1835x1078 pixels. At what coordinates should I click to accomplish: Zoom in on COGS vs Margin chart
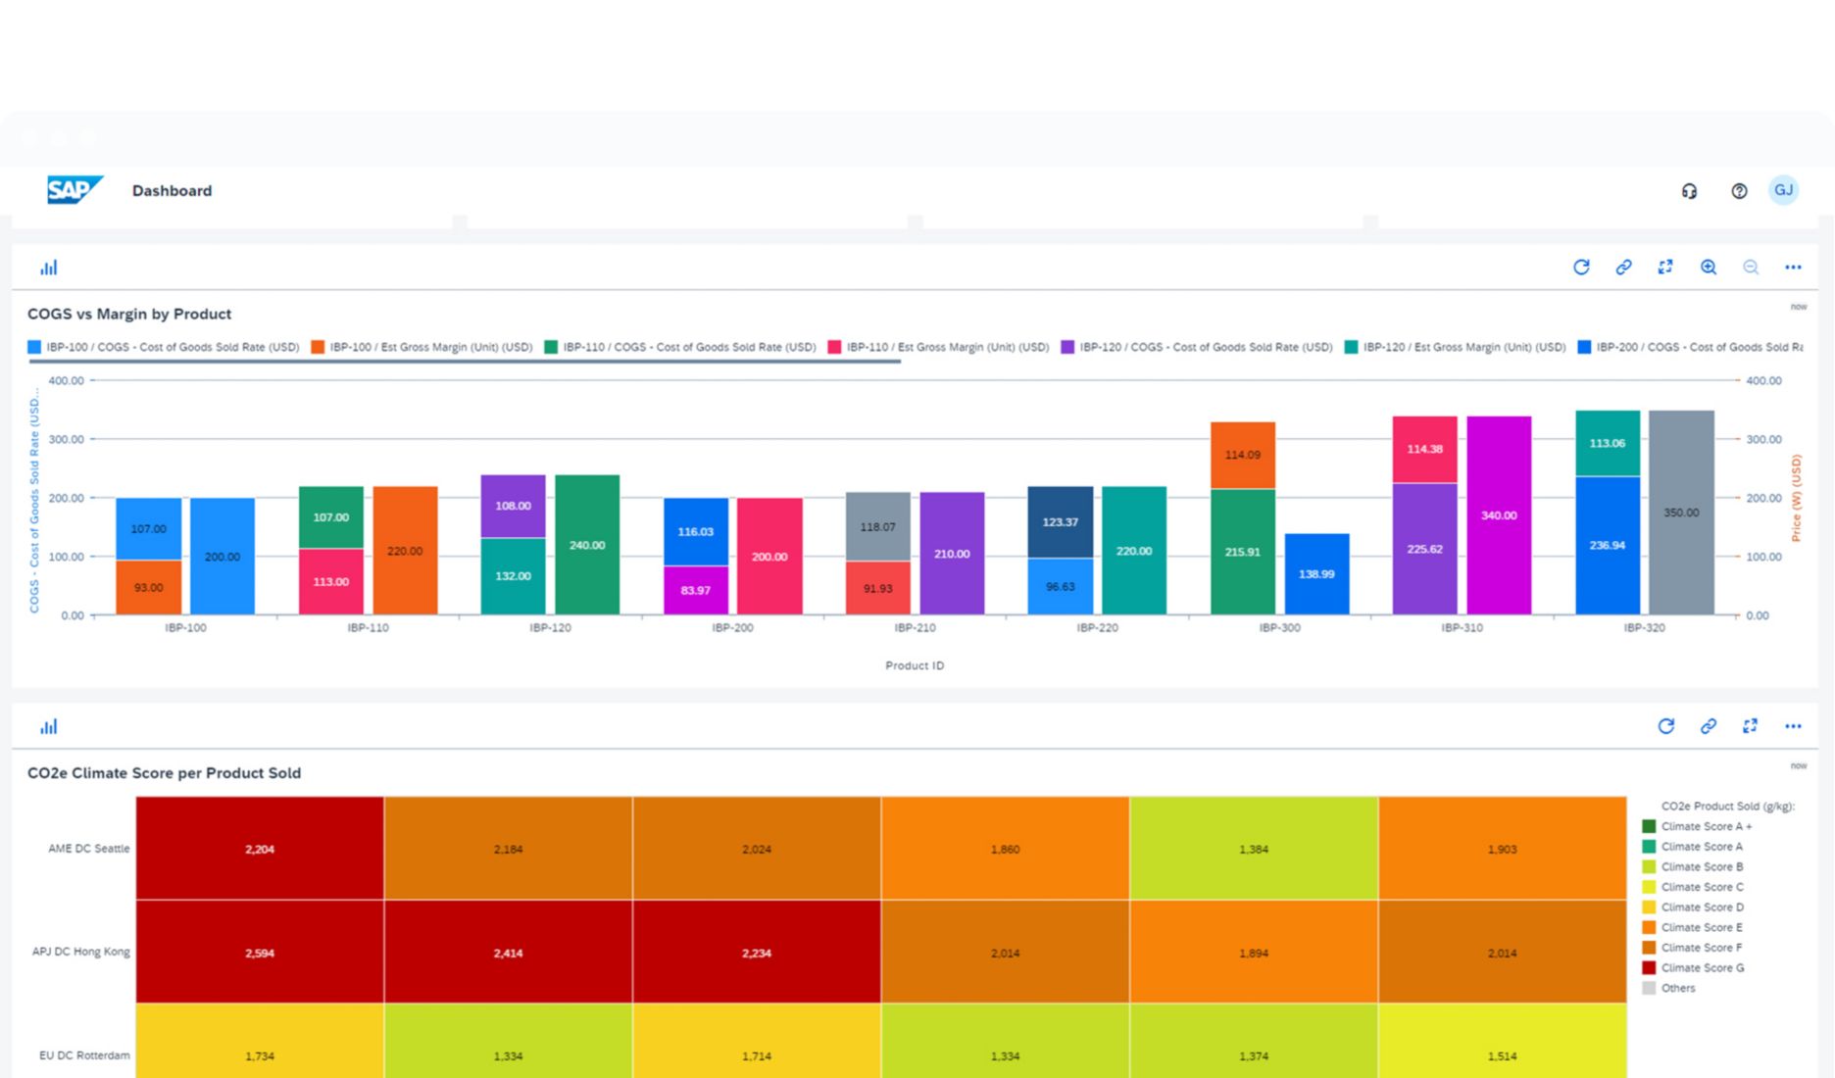[1709, 268]
